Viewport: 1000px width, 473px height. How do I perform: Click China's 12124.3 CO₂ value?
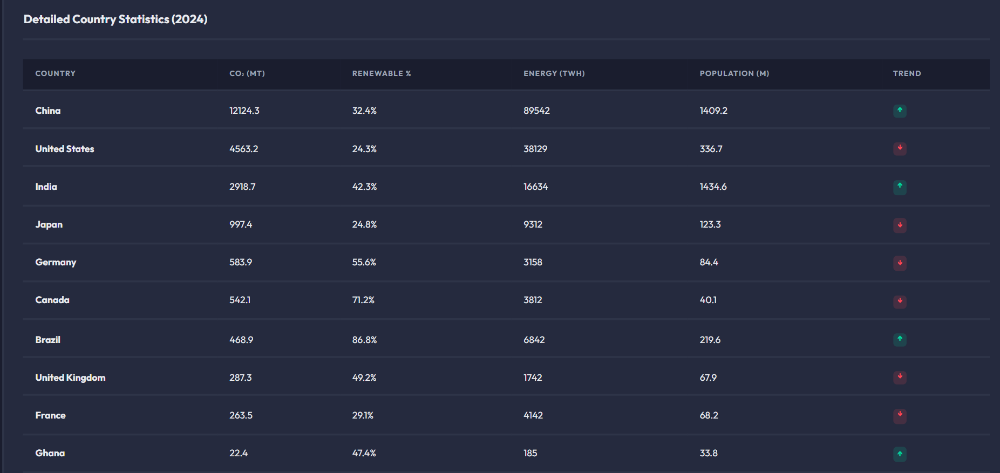[x=244, y=111]
